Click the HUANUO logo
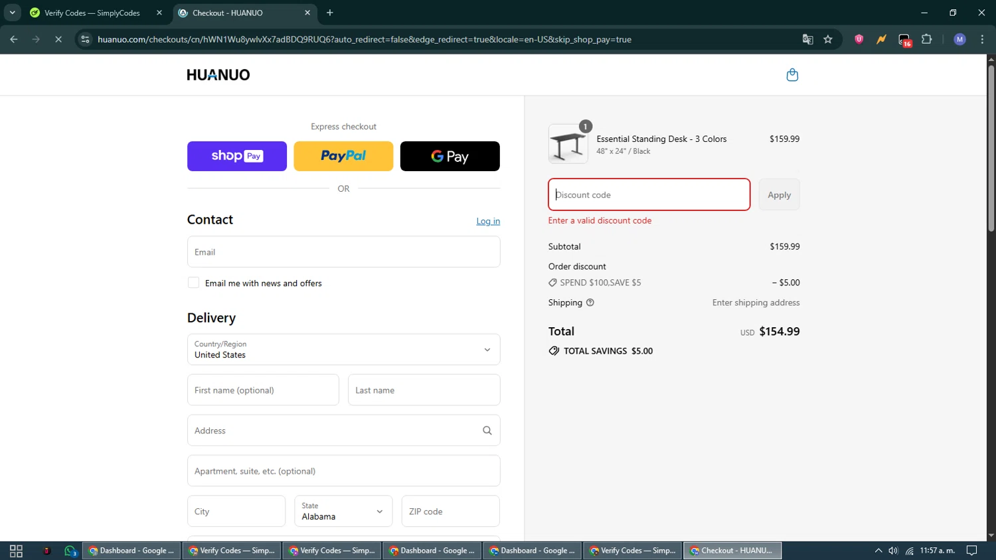 pyautogui.click(x=218, y=75)
